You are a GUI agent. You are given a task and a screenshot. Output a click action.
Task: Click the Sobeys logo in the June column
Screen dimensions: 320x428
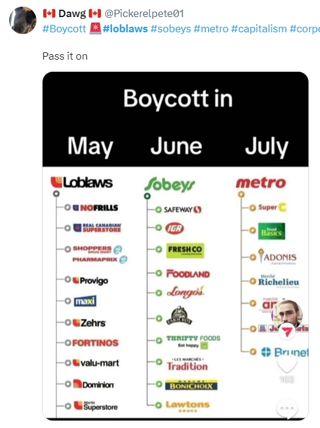click(170, 184)
